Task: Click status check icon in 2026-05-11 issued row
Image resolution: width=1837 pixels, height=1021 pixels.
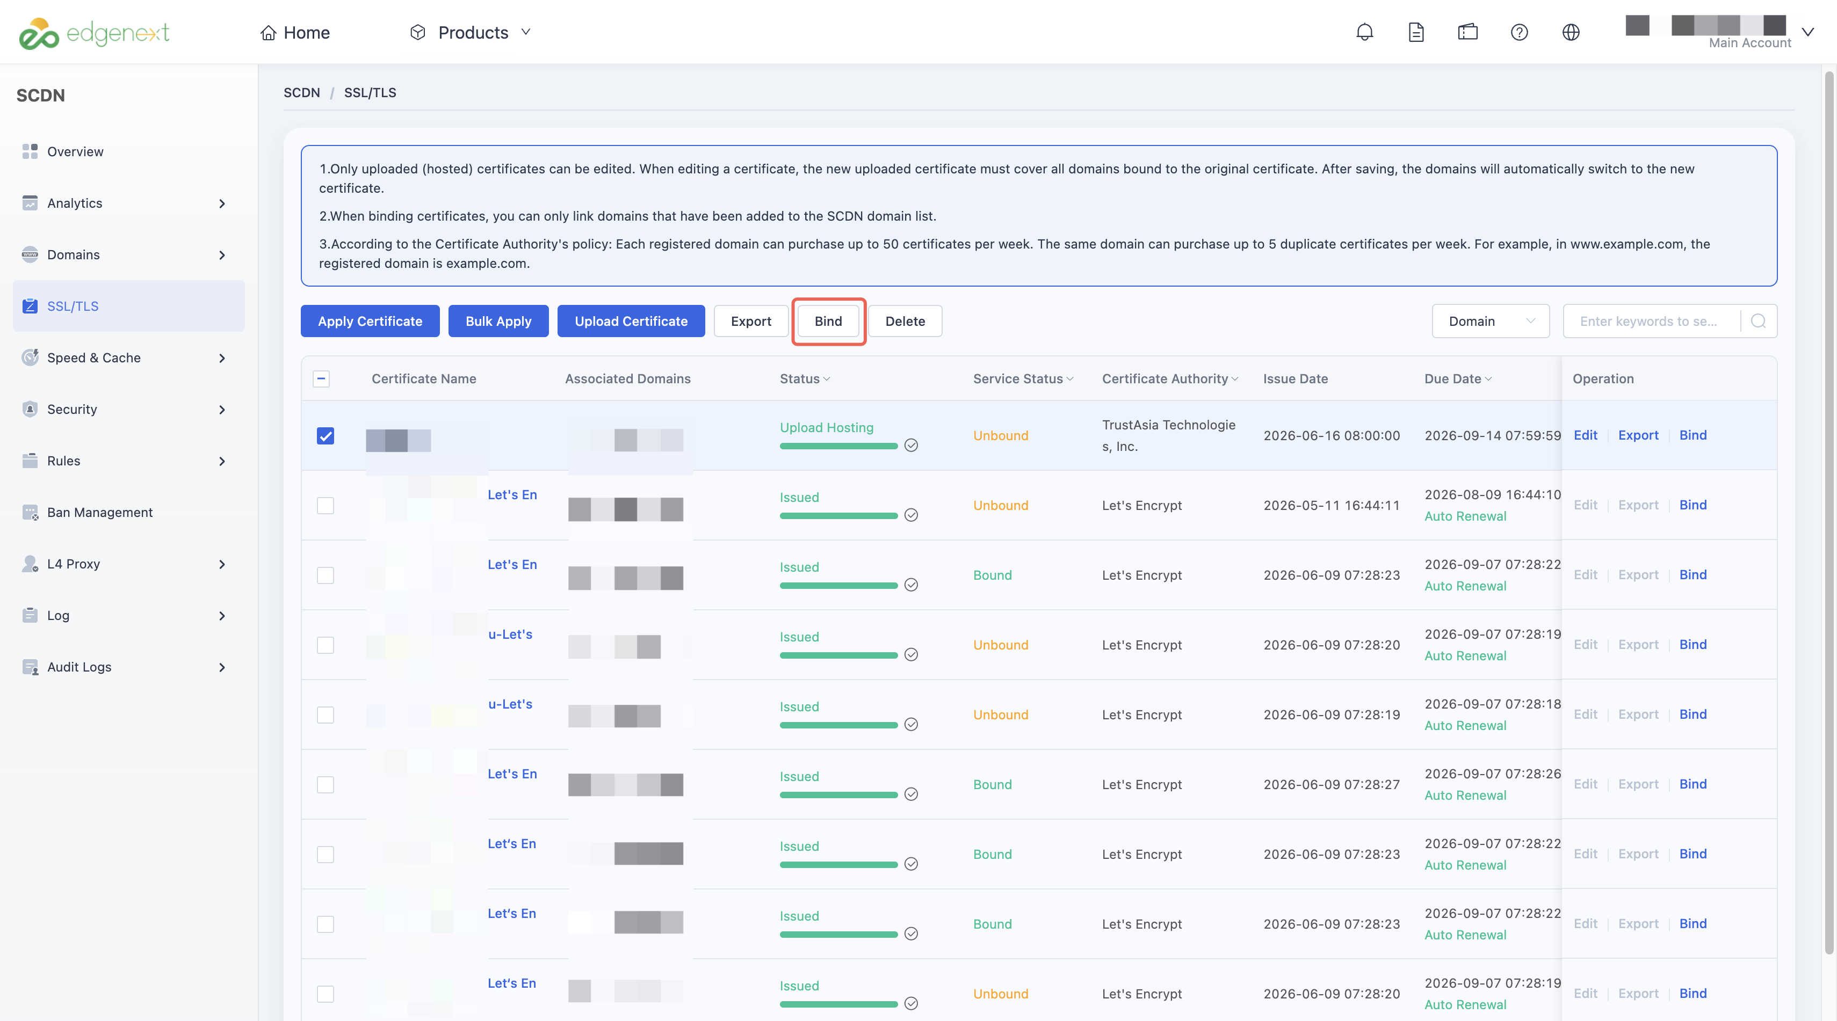Action: point(910,515)
